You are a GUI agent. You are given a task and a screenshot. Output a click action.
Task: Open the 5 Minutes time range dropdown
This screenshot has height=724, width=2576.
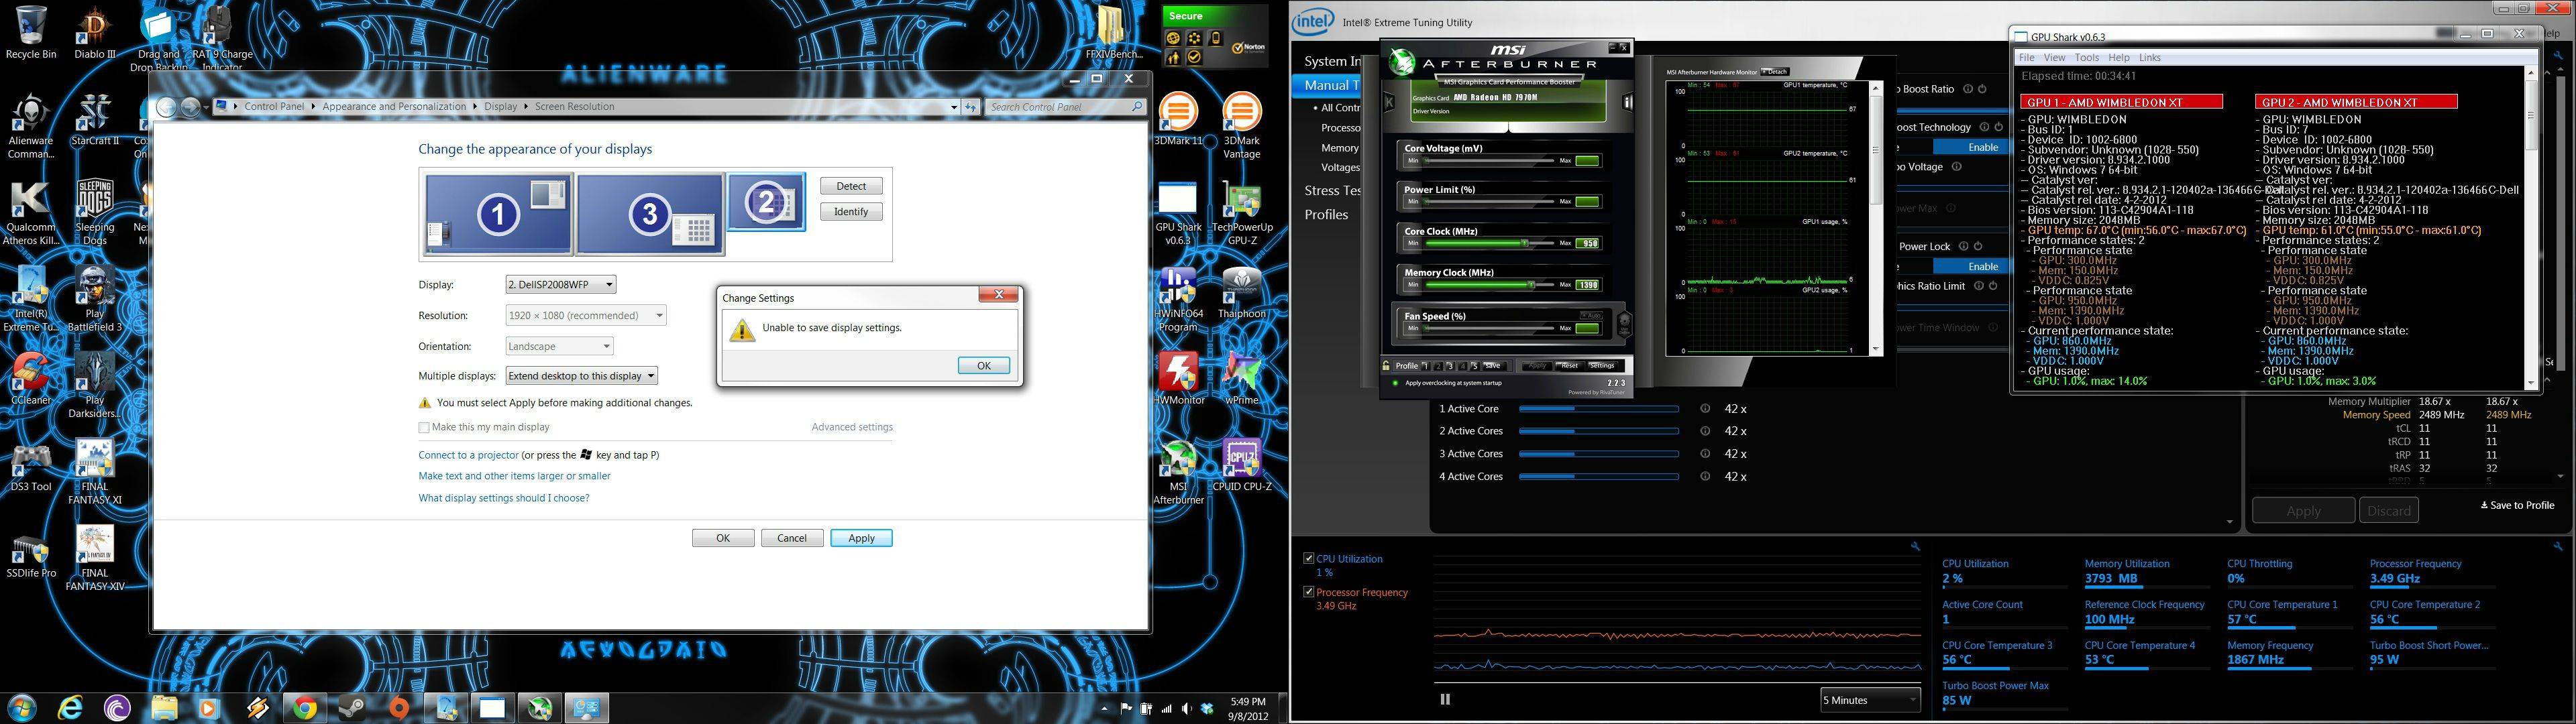(1870, 700)
